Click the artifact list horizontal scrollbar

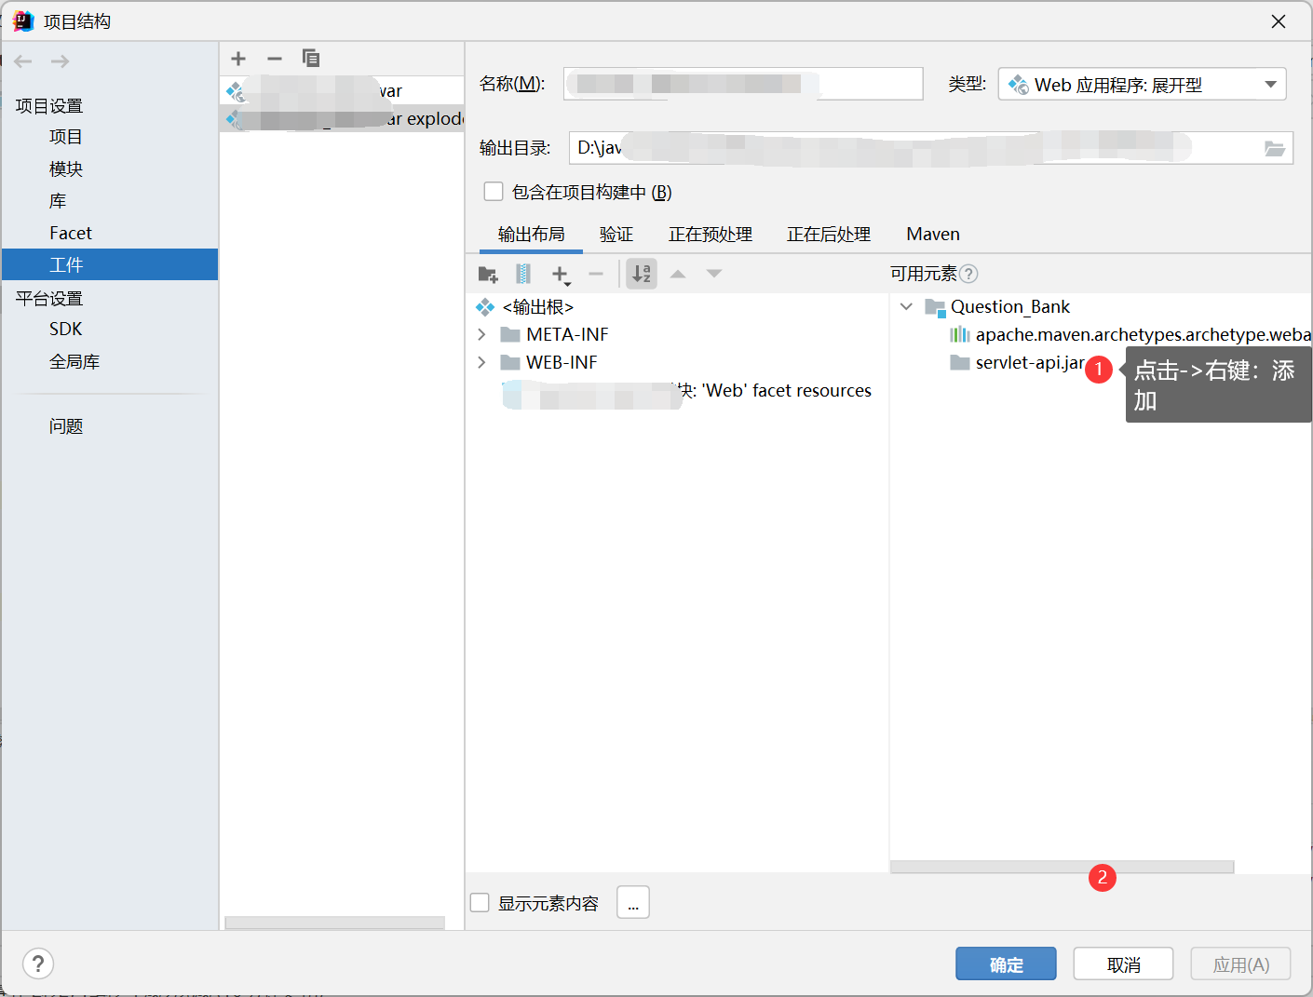pyautogui.click(x=334, y=923)
